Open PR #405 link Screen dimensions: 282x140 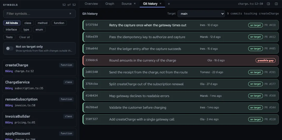[270, 49]
